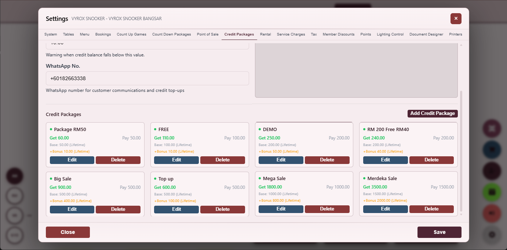
Task: Edit the Merdeka Sale credit package
Action: coord(386,209)
